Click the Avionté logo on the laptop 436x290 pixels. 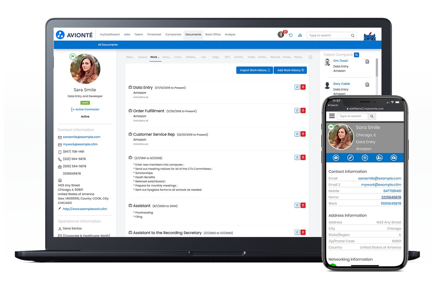[75, 35]
